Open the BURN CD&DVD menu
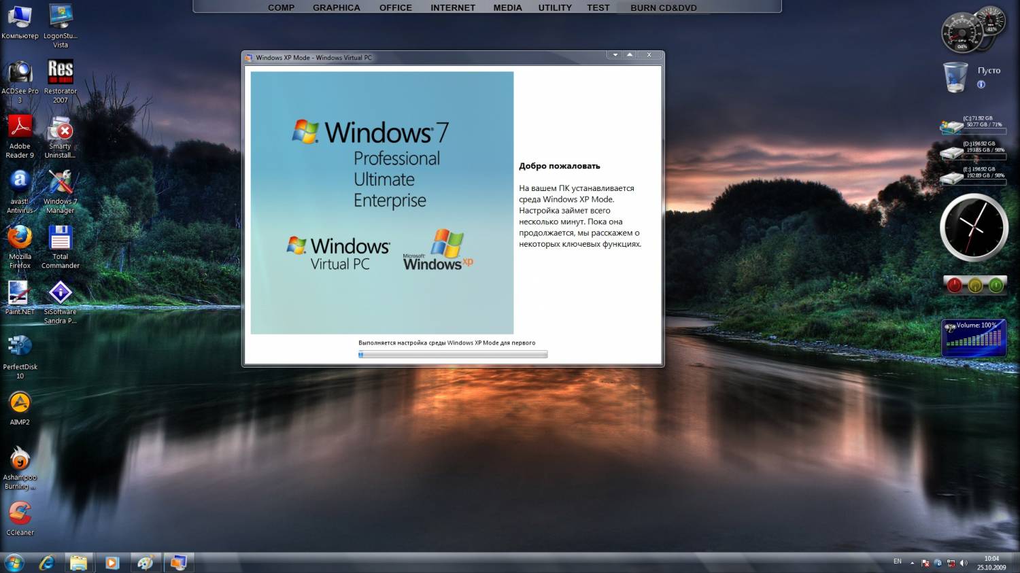This screenshot has width=1020, height=573. [664, 7]
